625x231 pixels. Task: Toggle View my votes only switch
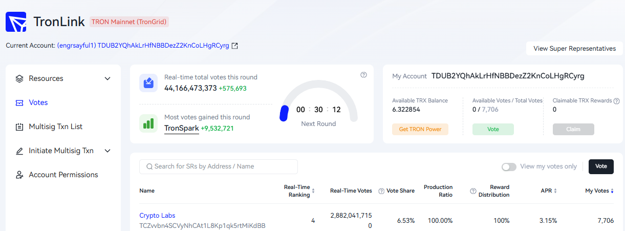click(x=509, y=166)
